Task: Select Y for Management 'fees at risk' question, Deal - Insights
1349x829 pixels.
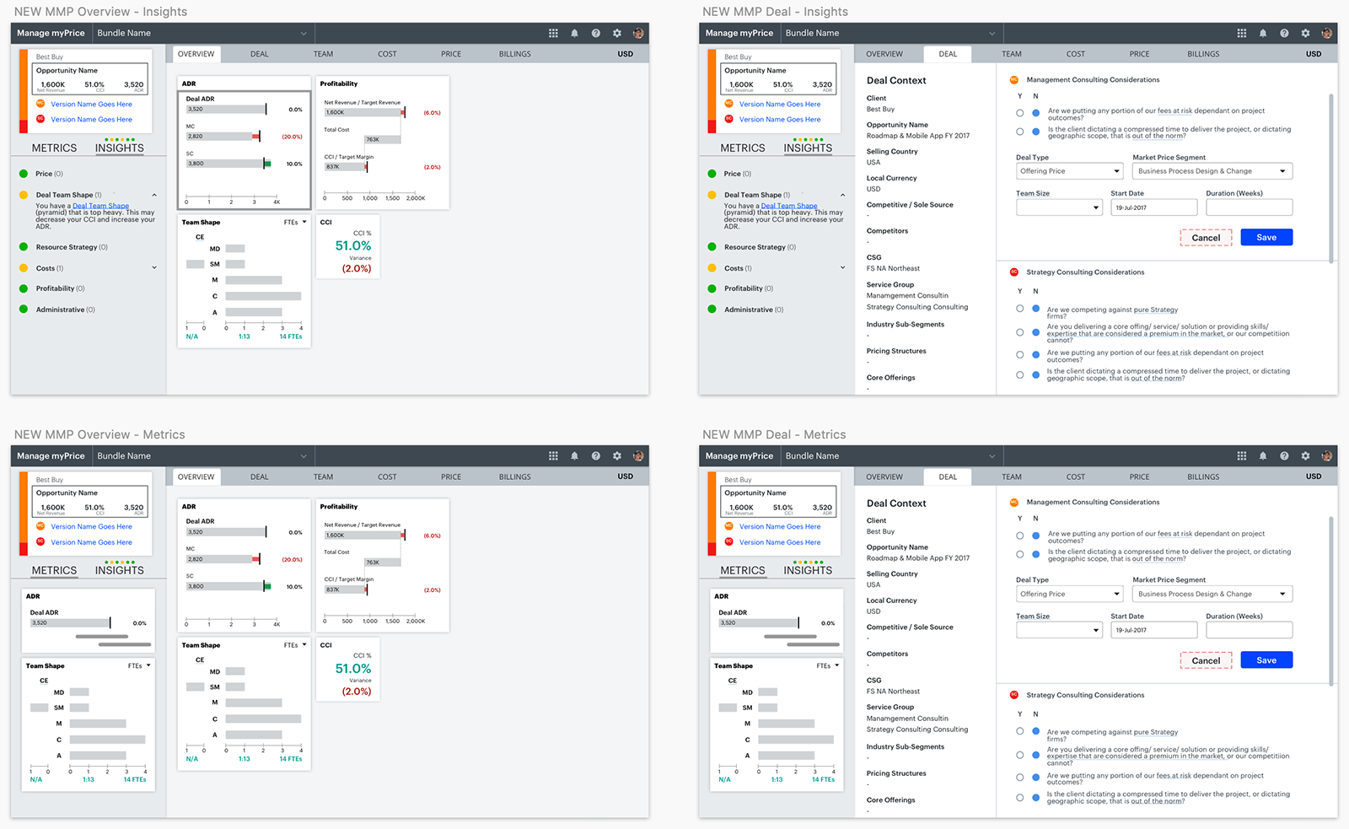Action: pos(1020,113)
